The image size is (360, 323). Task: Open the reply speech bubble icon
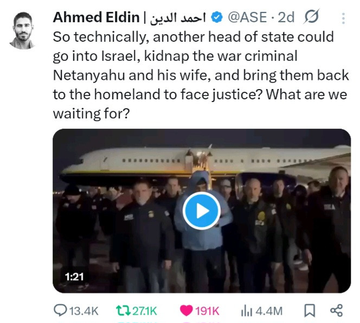60,310
